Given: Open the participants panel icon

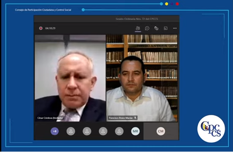Looking at the screenshot, I should point(138,28).
